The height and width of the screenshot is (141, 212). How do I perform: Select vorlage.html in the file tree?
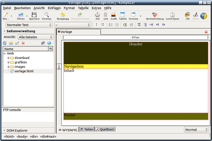coord(24,71)
